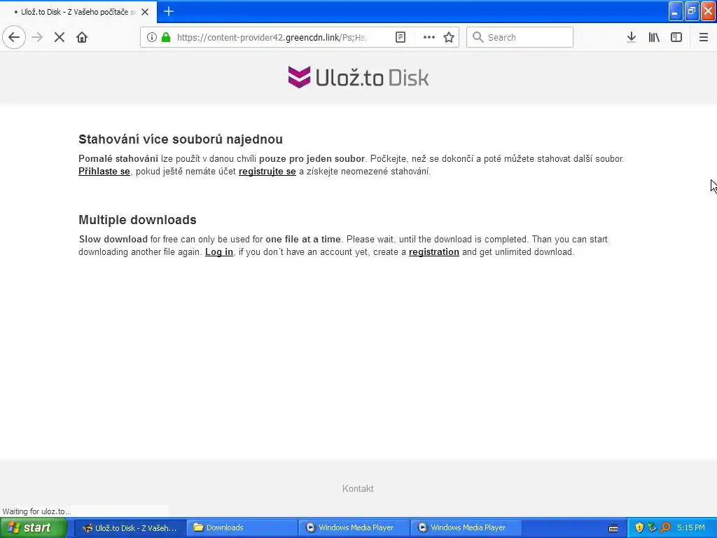
Task: Open the downloads arrow panel
Action: tap(632, 37)
